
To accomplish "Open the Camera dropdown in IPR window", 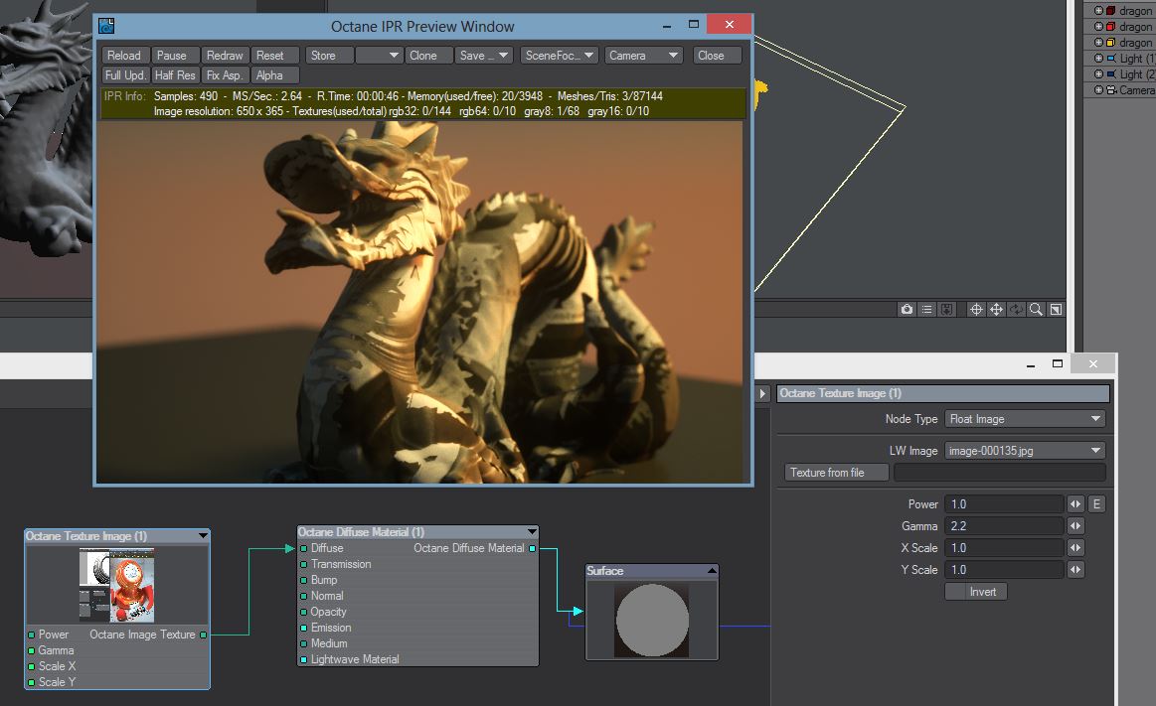I will click(x=643, y=56).
